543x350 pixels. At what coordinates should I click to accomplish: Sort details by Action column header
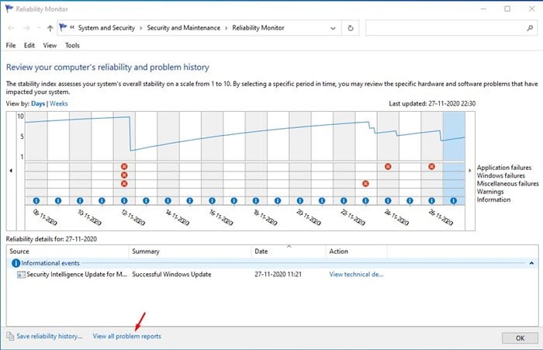357,251
